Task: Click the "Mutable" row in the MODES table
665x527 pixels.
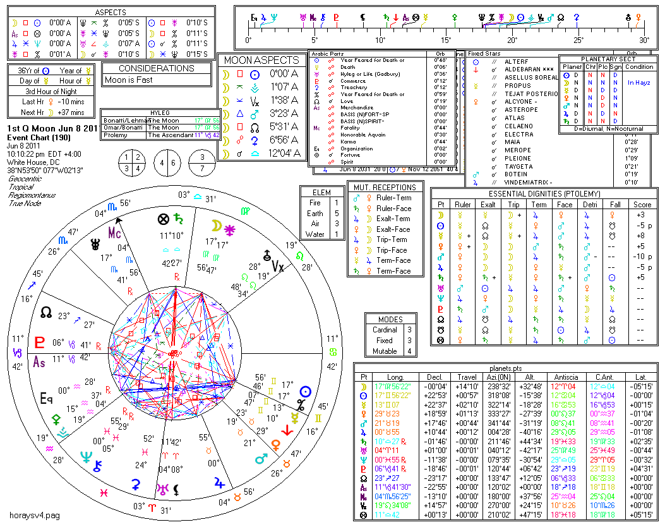Action: [391, 351]
